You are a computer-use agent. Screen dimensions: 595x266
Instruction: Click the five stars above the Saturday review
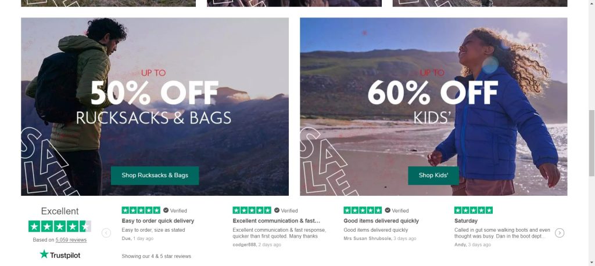(474, 210)
